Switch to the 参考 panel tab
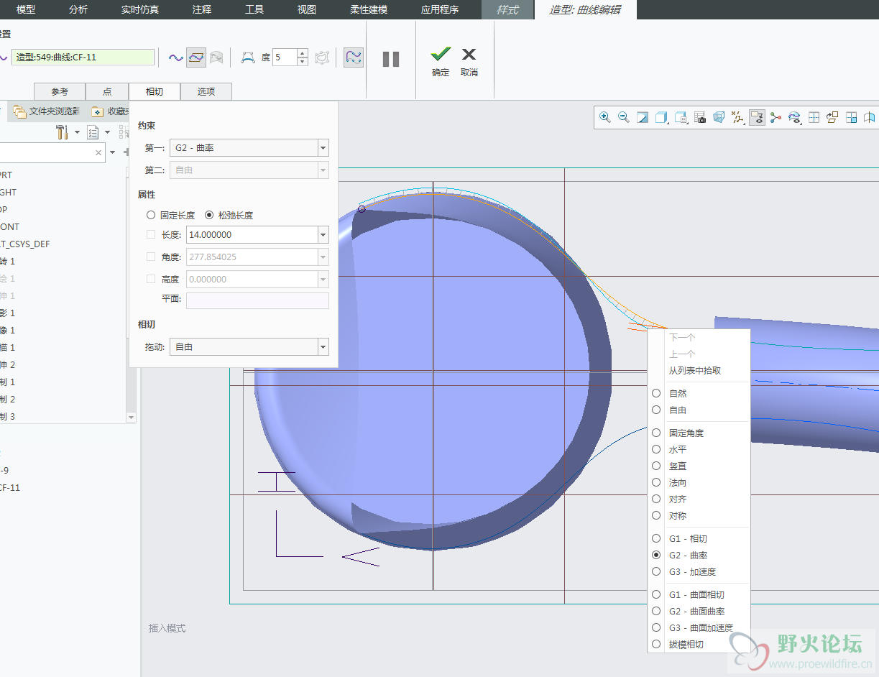Viewport: 879px width, 677px height. pos(60,91)
